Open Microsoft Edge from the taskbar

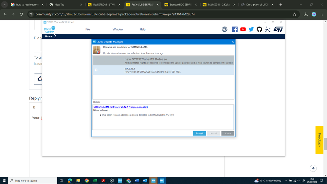tap(70, 181)
